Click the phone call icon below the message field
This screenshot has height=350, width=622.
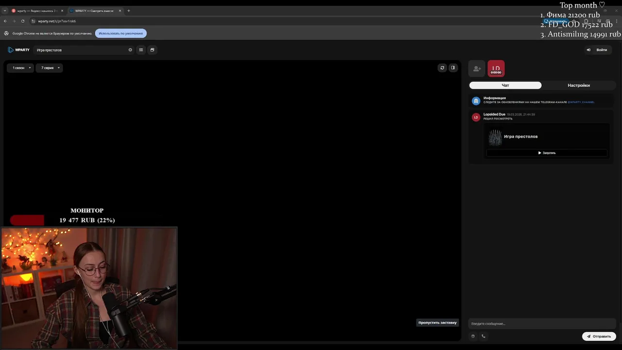(x=484, y=336)
